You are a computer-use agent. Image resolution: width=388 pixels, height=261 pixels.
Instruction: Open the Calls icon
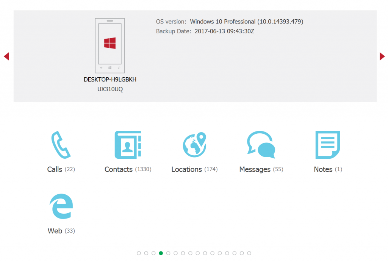(61, 145)
